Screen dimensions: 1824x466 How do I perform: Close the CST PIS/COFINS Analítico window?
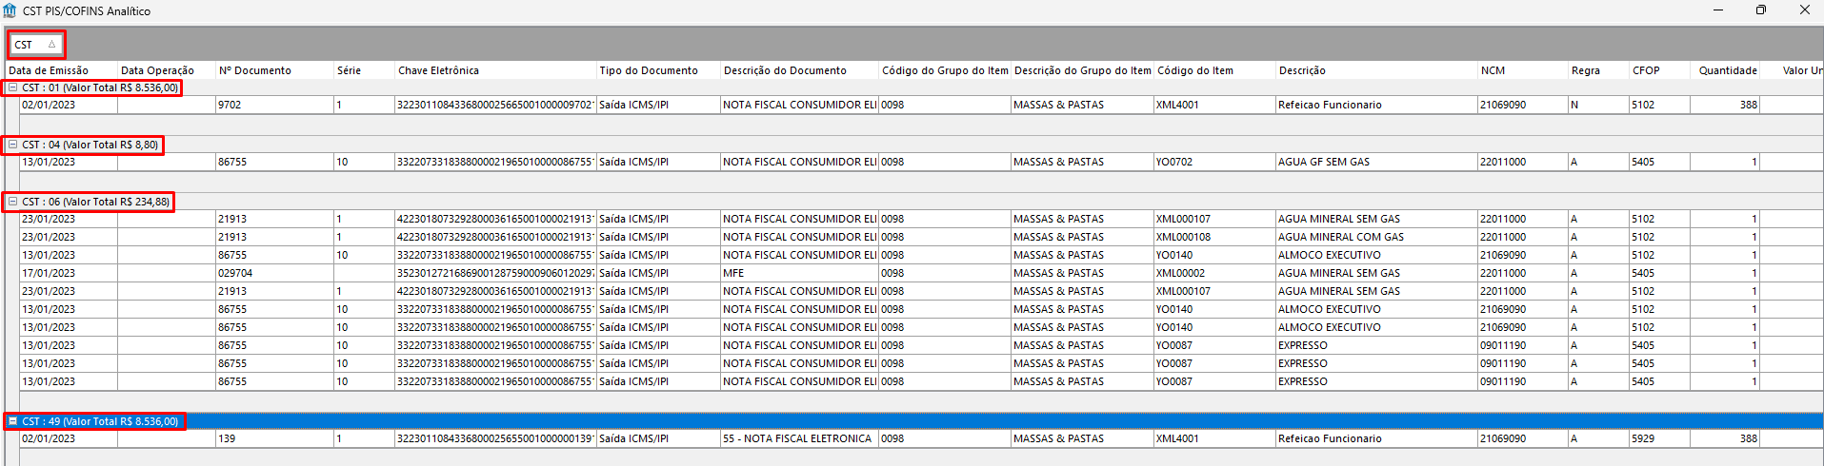click(x=1804, y=10)
